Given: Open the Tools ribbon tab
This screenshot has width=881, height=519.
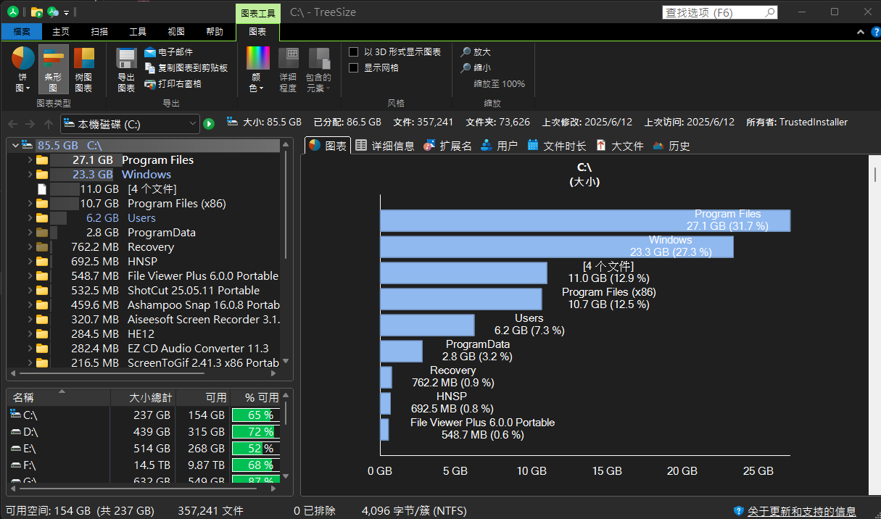Looking at the screenshot, I should (138, 31).
